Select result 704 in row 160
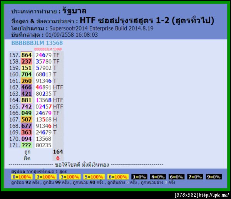The height and width of the screenshot is (199, 231). click(27, 74)
